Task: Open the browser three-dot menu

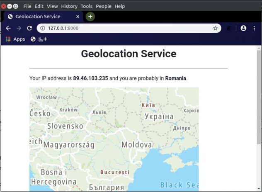Action: tap(254, 28)
